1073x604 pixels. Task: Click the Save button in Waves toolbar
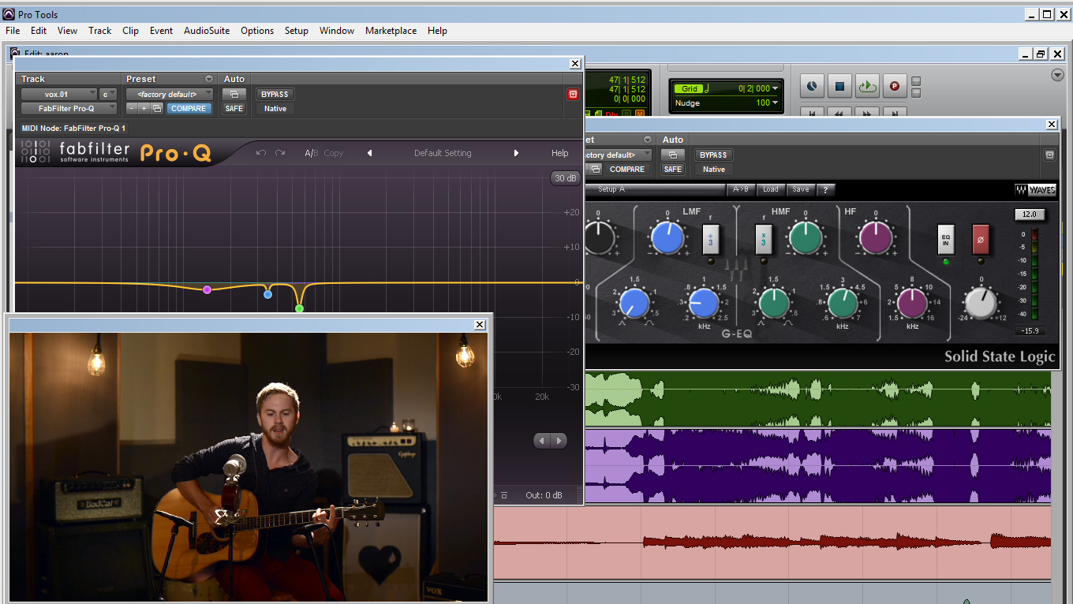[801, 189]
